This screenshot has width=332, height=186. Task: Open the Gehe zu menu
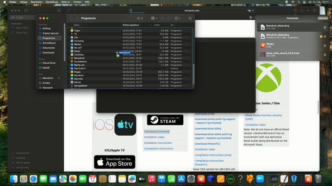(66, 2)
